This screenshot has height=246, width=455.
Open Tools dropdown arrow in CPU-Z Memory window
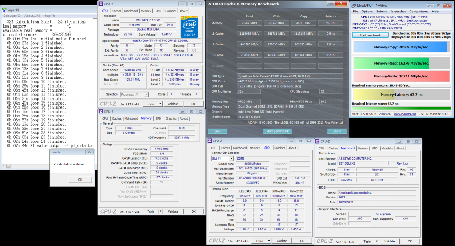pyautogui.click(x=161, y=212)
